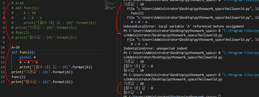Click the uncommented "A=10" on line 10
Image resolution: width=259 pixels, height=97 pixels.
tap(15, 47)
